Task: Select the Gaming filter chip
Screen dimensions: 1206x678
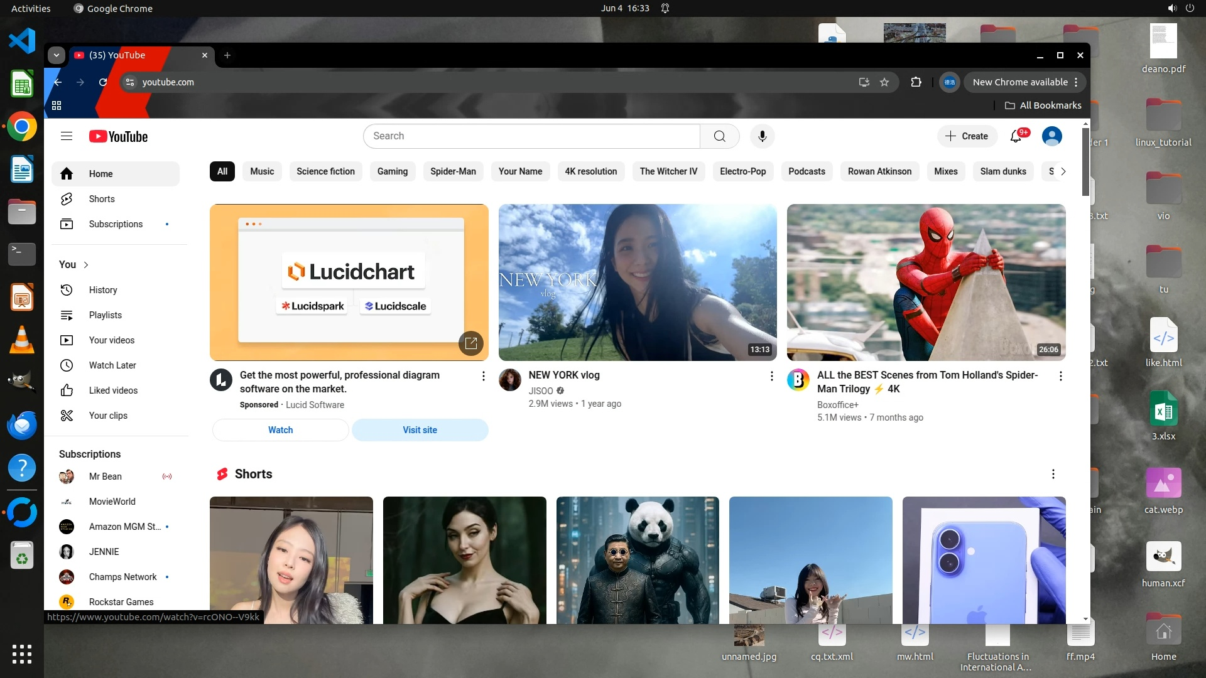Action: (x=392, y=171)
